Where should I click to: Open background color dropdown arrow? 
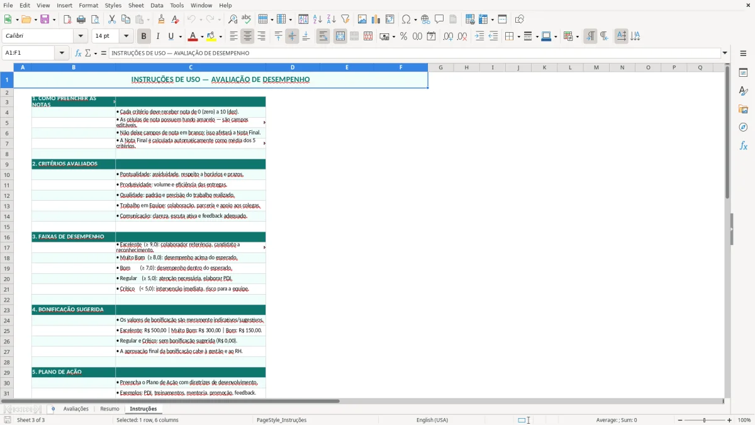tap(221, 37)
